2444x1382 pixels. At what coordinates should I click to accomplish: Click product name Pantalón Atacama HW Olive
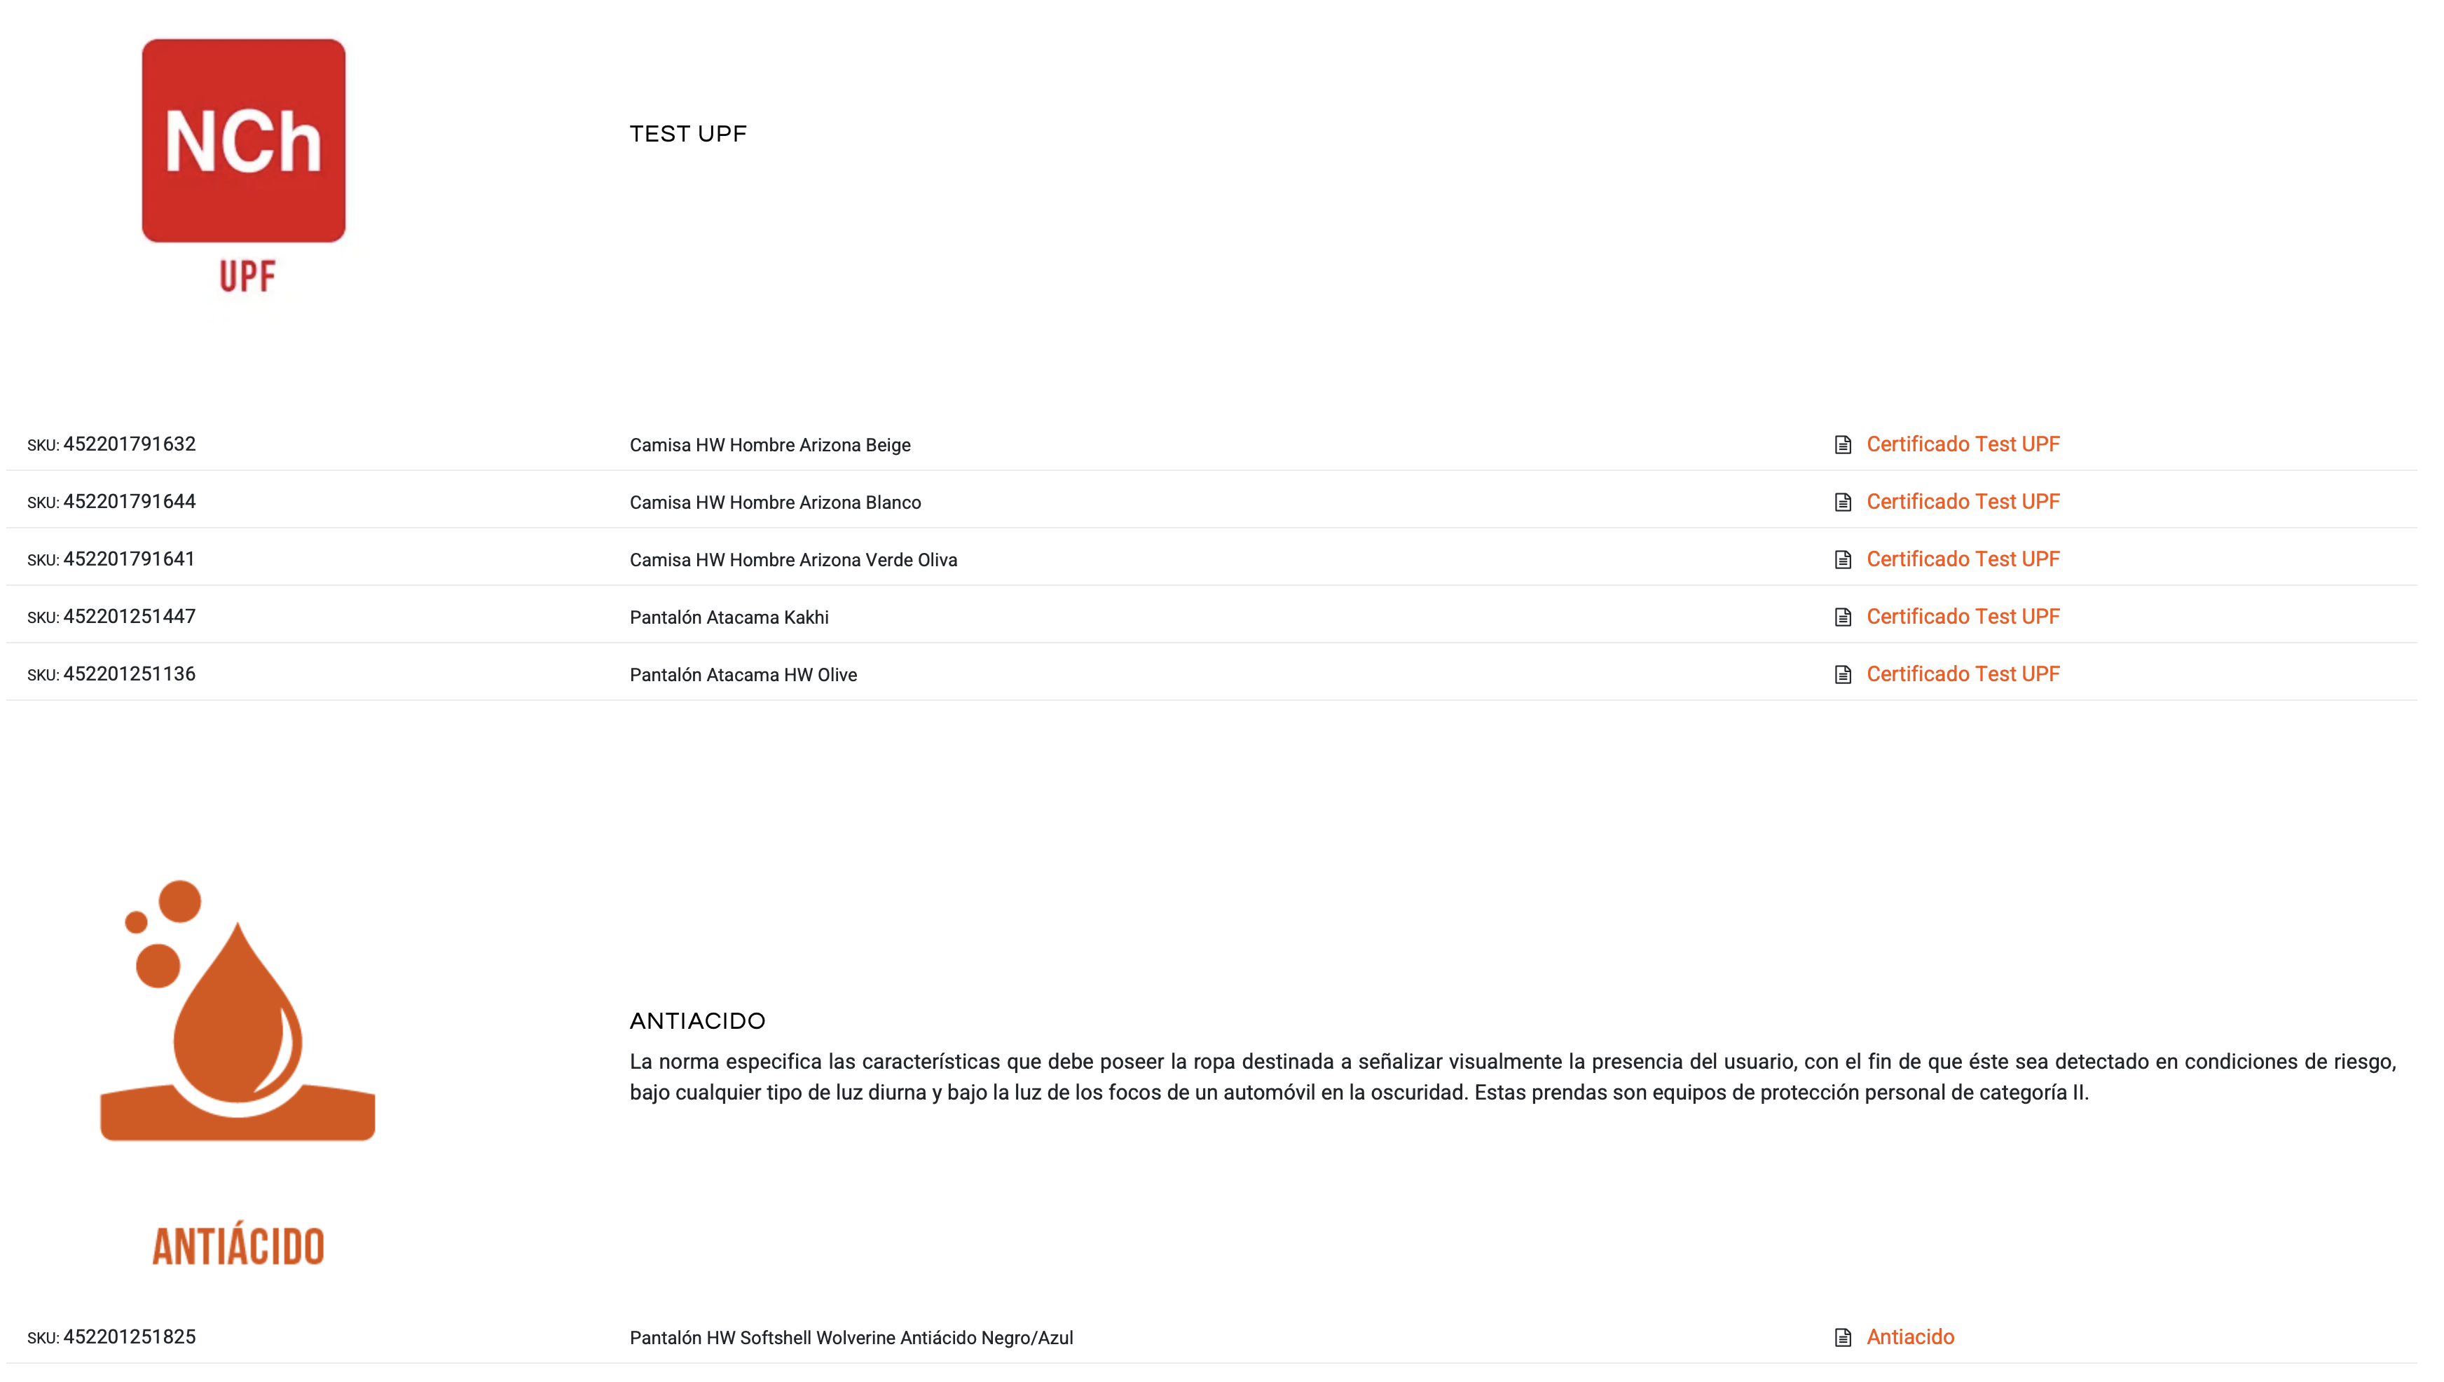(743, 675)
